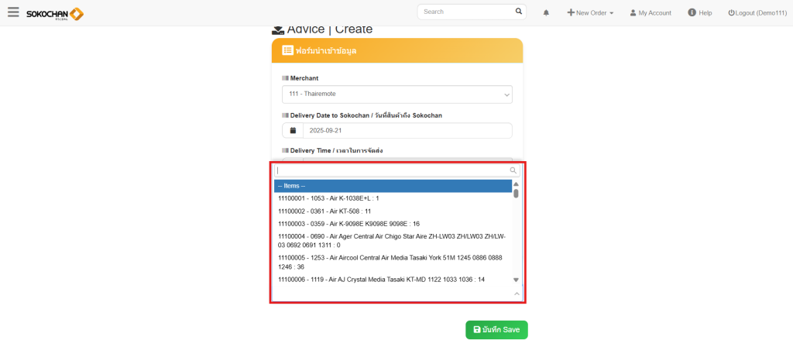793x354 pixels.
Task: Collapse the items dropdown using bottom chevron
Action: (x=517, y=294)
